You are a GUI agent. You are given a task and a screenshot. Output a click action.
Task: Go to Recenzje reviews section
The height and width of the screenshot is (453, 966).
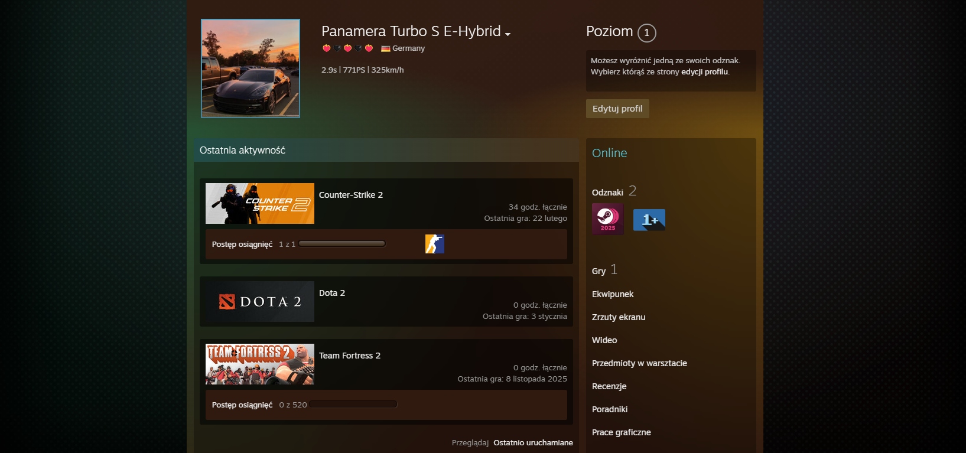pyautogui.click(x=609, y=386)
